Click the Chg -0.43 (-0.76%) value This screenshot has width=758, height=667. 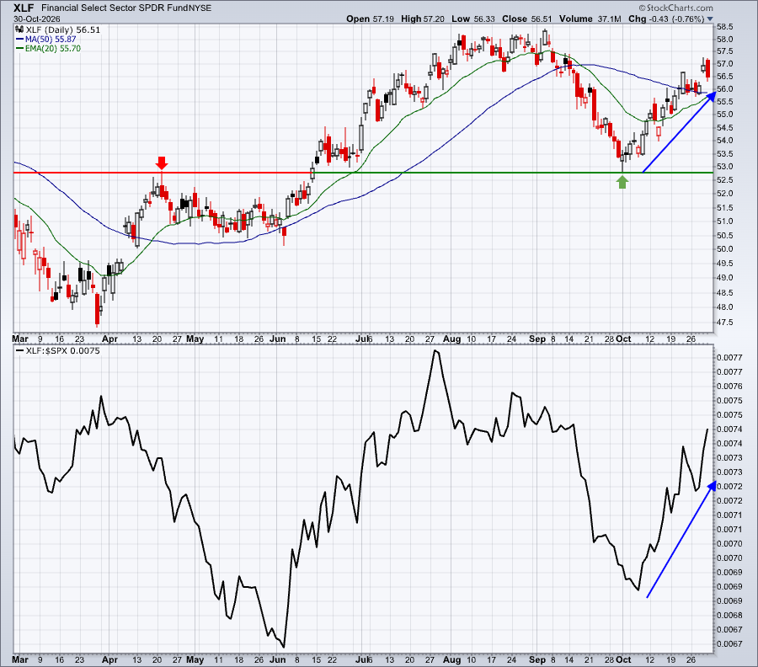click(x=666, y=19)
